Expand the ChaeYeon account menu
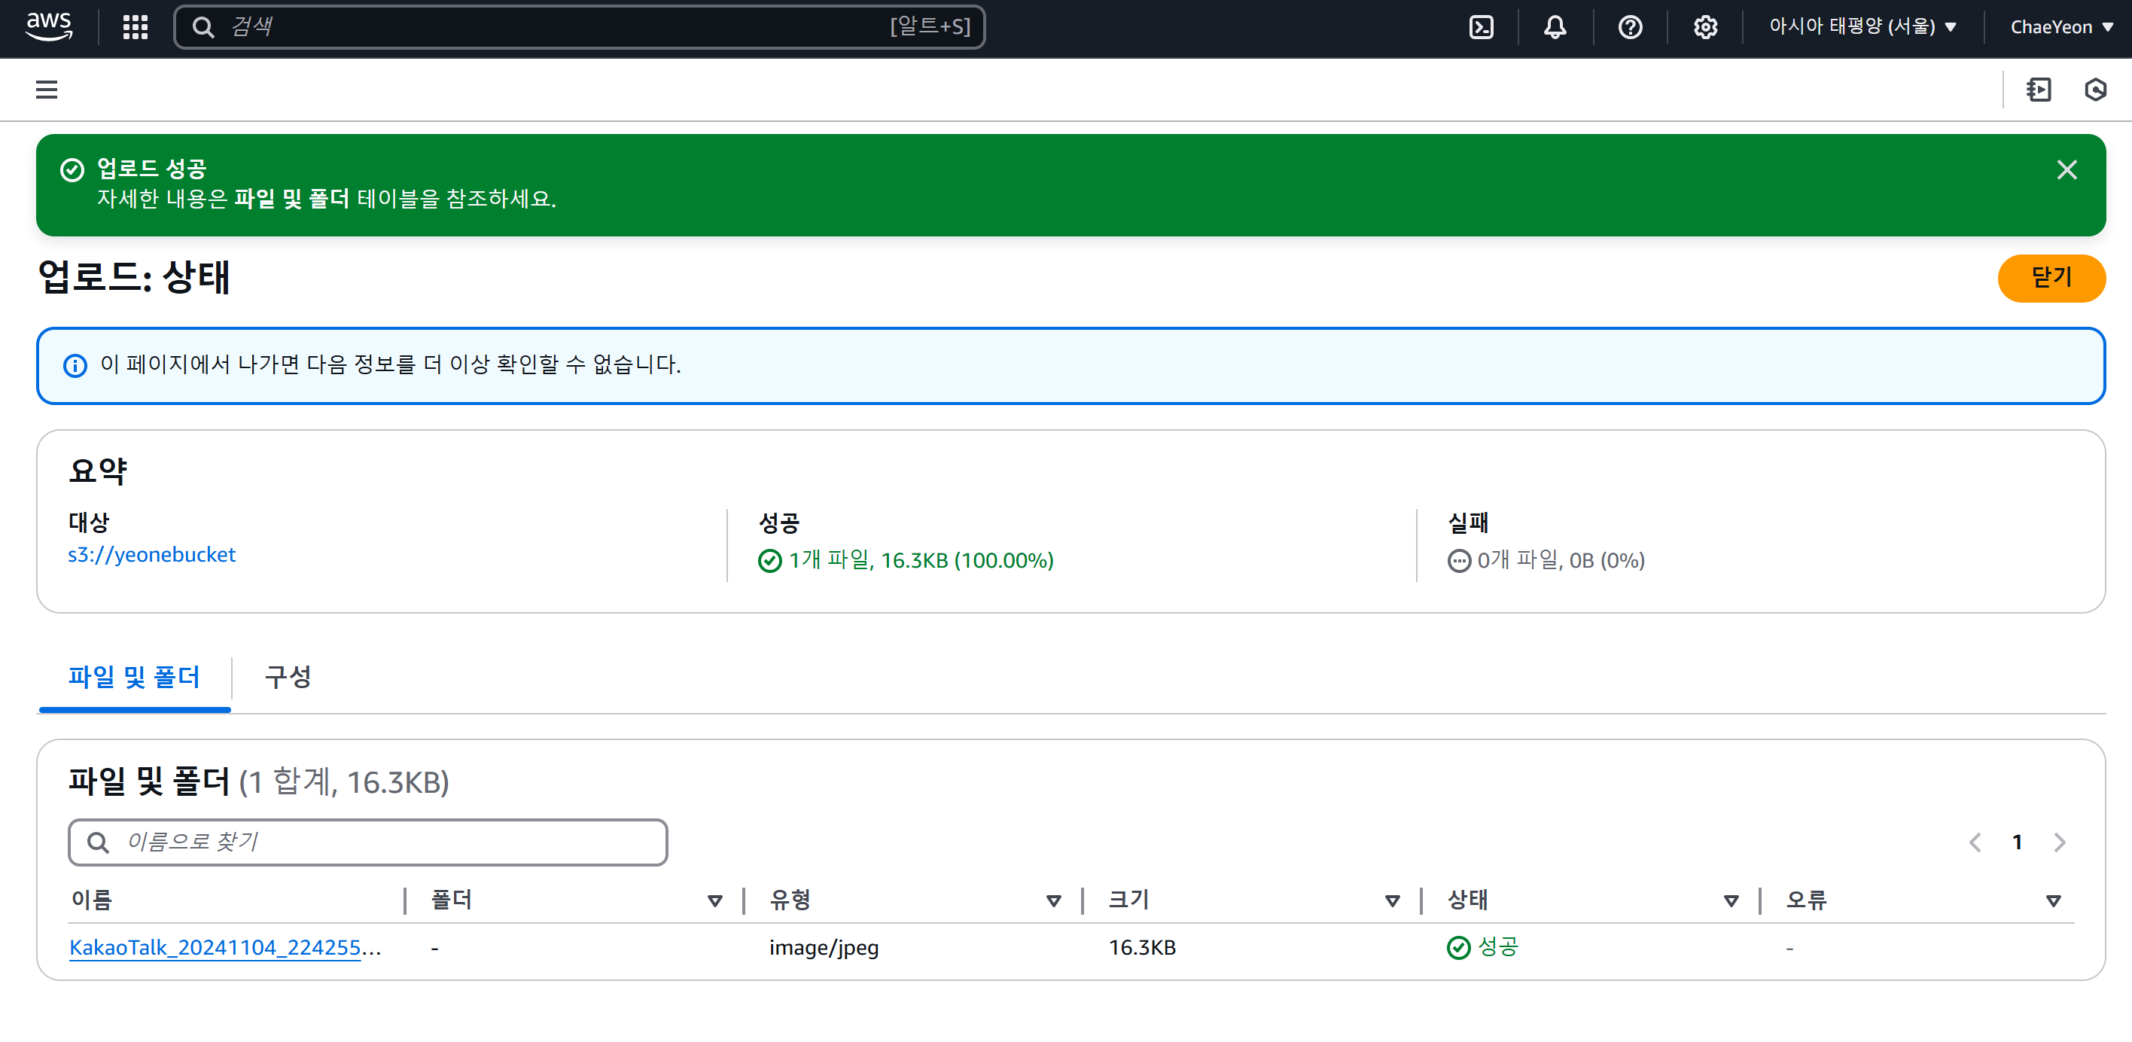2132x1042 pixels. point(2060,27)
